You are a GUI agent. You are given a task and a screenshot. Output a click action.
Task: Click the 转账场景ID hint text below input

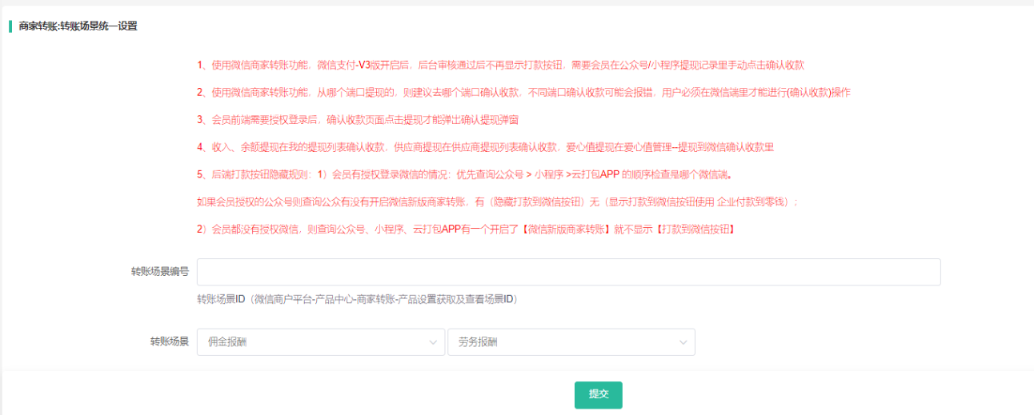click(358, 299)
